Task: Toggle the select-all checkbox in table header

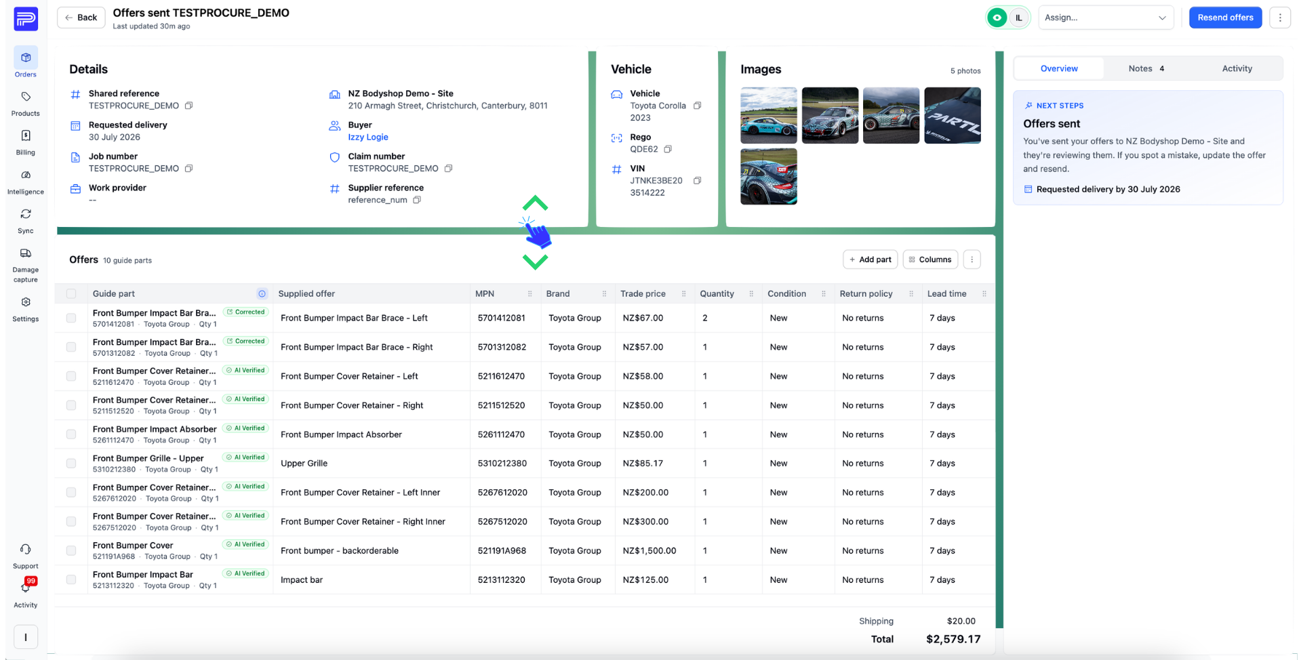Action: pos(71,293)
